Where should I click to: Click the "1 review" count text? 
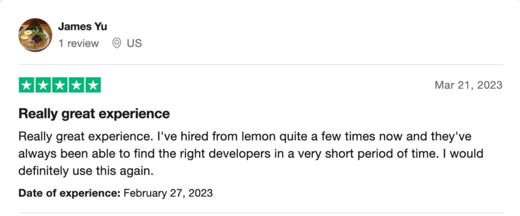pos(79,44)
